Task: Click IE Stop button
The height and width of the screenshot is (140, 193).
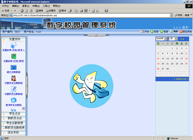Action: 22,11
